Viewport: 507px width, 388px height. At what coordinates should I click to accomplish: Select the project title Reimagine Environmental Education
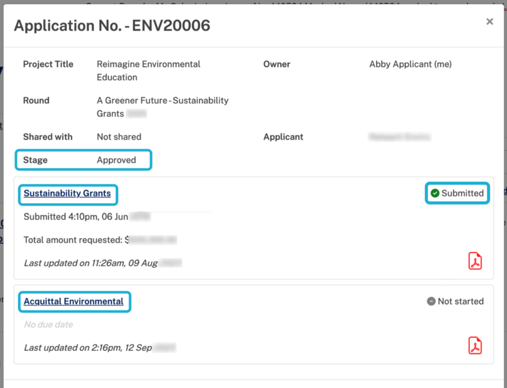[x=148, y=70]
